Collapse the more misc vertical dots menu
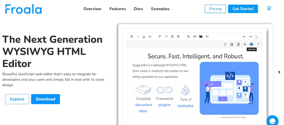Screen dimensions: 284x125 coord(256,37)
